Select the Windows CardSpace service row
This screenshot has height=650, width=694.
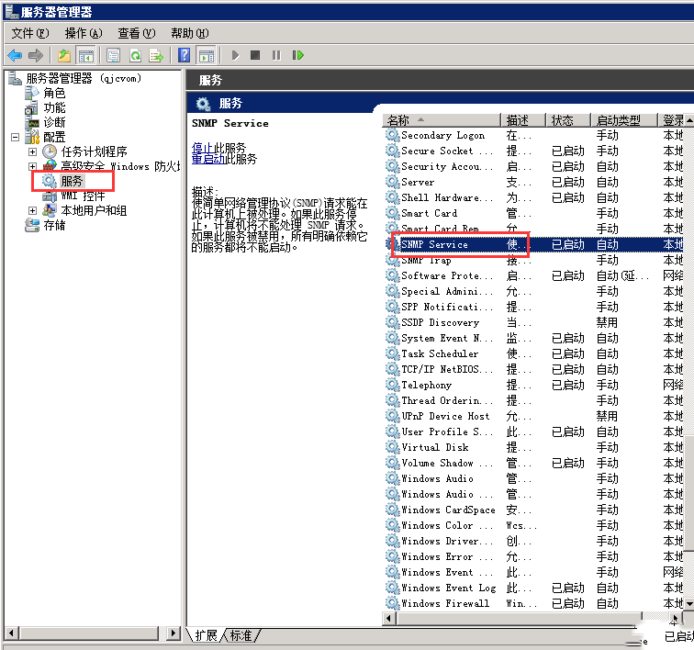coord(533,510)
